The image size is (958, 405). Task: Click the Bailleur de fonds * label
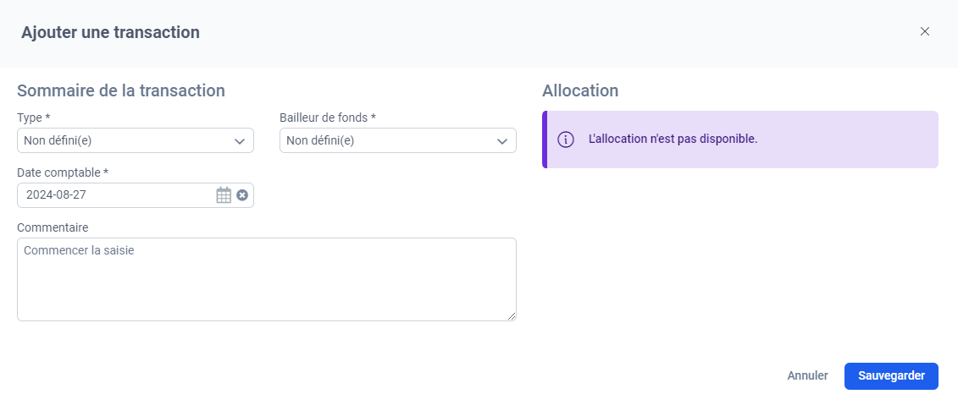(328, 118)
